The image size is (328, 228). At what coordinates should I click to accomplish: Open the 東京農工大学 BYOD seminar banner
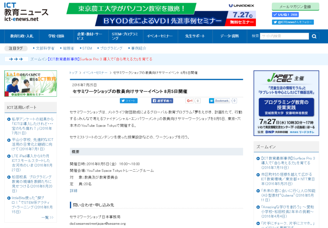point(161,14)
